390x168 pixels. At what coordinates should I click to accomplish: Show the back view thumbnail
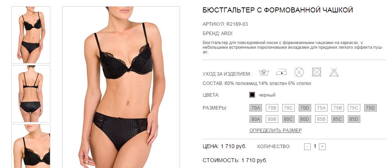click(31, 94)
